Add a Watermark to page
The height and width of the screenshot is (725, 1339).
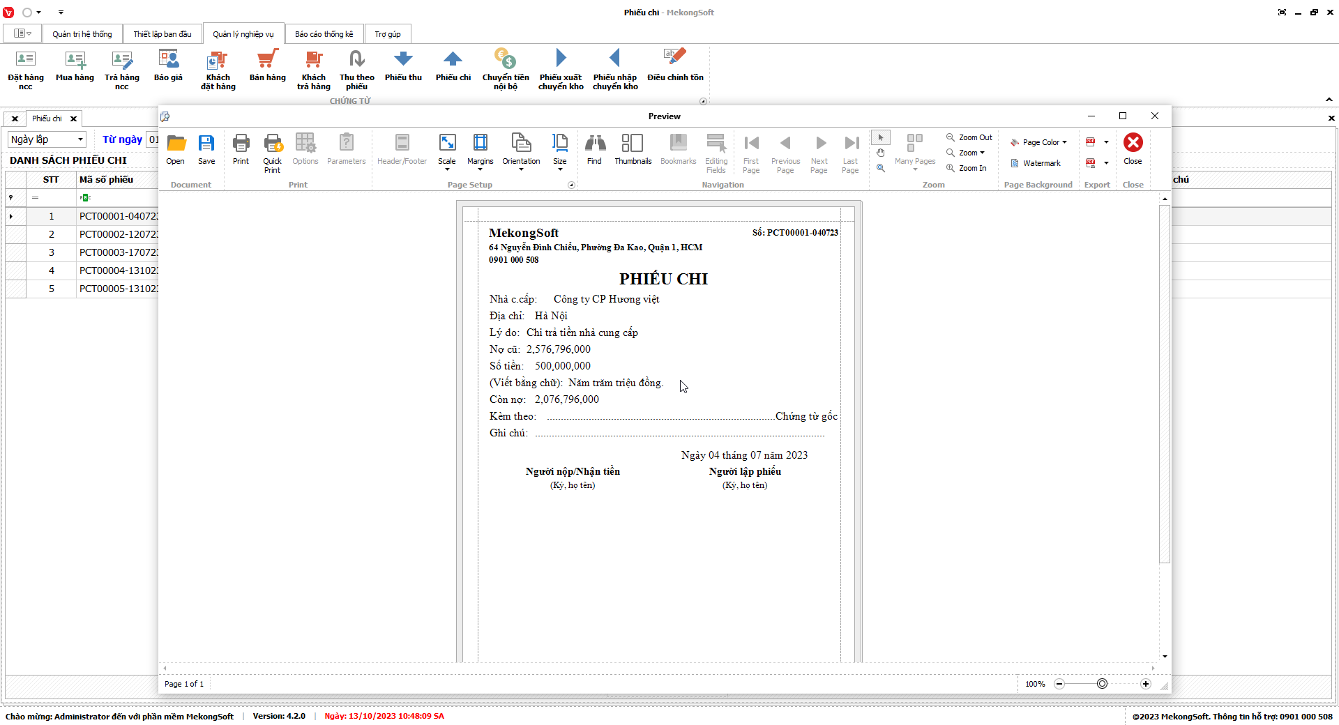(1036, 163)
